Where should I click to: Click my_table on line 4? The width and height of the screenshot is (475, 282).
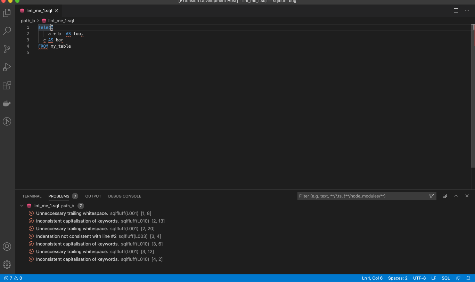click(x=61, y=46)
